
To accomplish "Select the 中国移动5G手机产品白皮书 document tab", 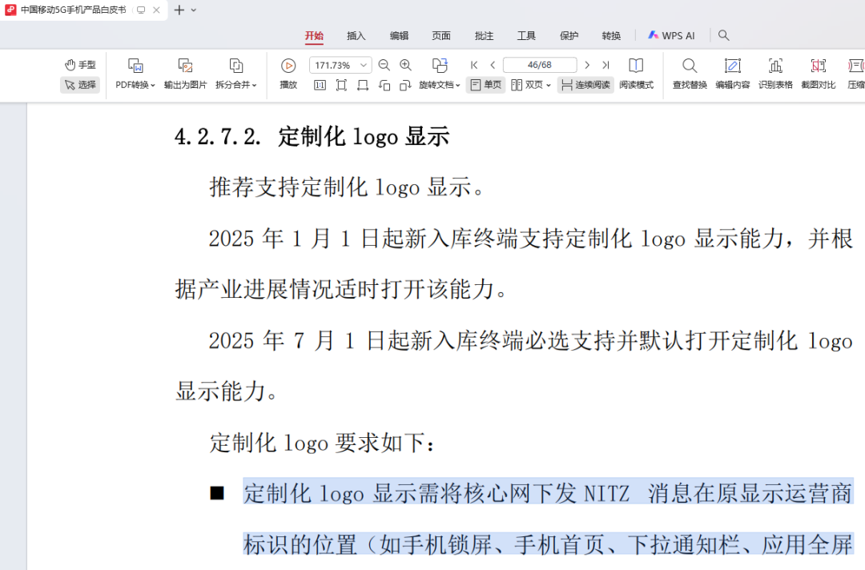I will click(x=74, y=10).
